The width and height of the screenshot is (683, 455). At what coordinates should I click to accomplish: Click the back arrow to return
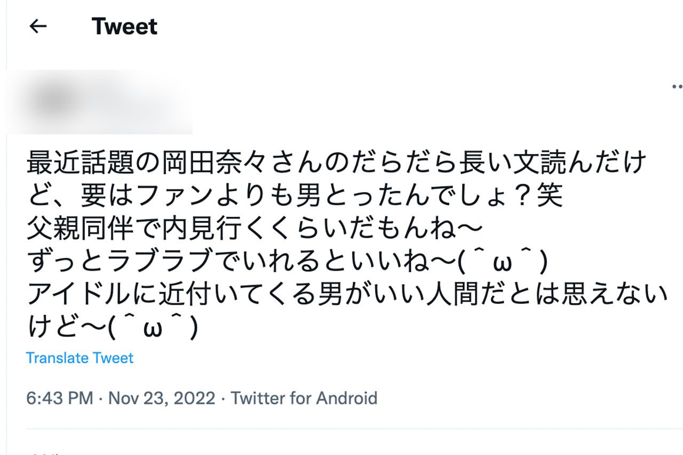37,26
